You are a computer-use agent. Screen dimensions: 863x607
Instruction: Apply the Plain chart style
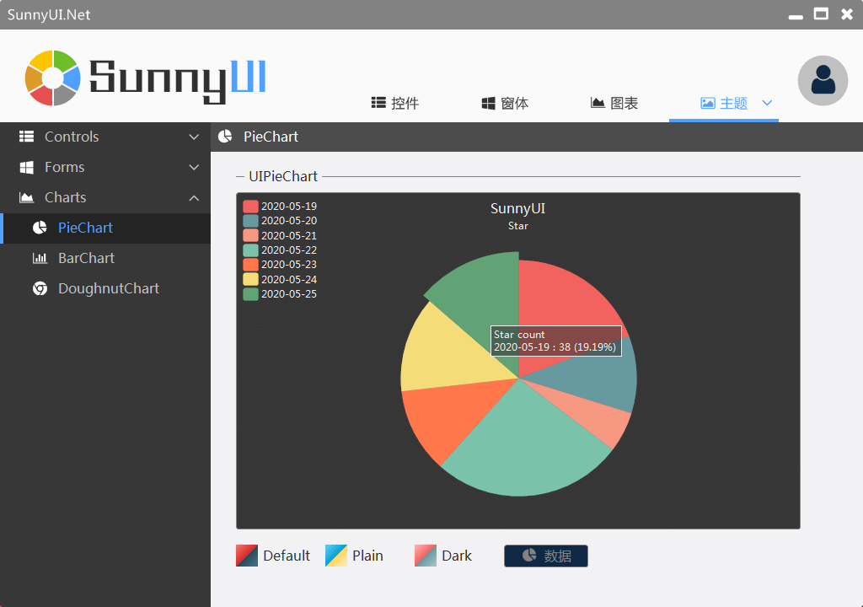pos(355,556)
